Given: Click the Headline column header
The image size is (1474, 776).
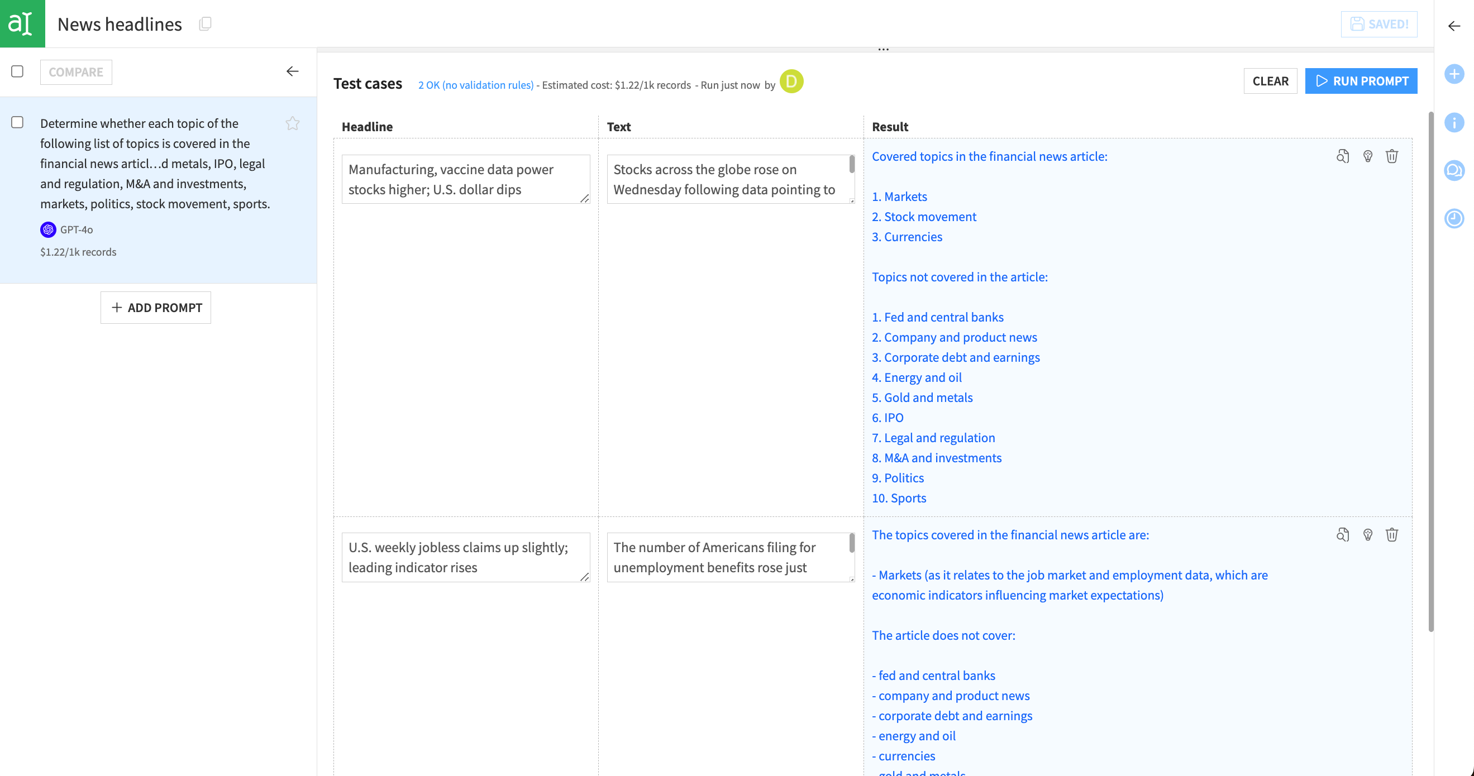Looking at the screenshot, I should coord(368,127).
